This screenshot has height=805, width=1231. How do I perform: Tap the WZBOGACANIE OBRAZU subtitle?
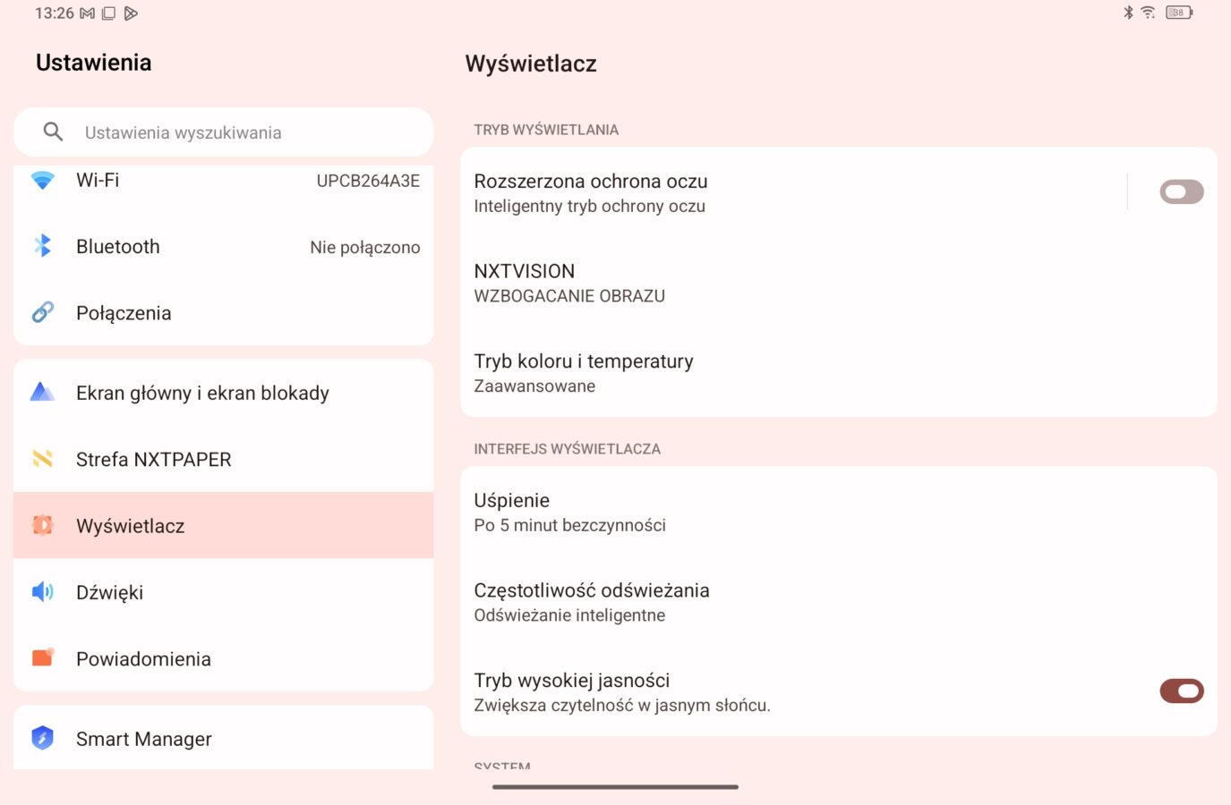569,296
